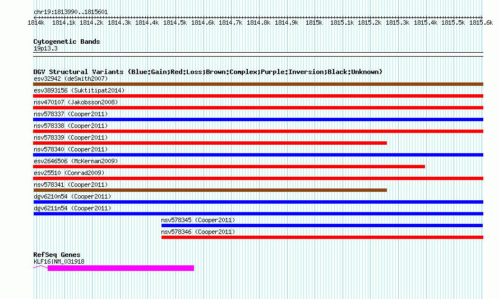
Task: Select the esv3893156 (Suktitipat2014) label
Action: tap(79, 90)
